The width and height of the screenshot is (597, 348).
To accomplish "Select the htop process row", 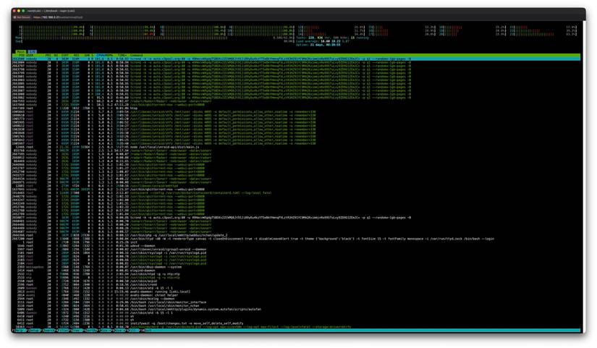I will [x=295, y=108].
